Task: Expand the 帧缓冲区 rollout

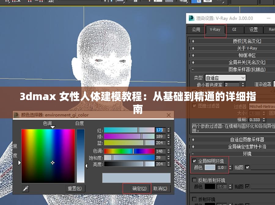Action: pyautogui.click(x=232, y=55)
